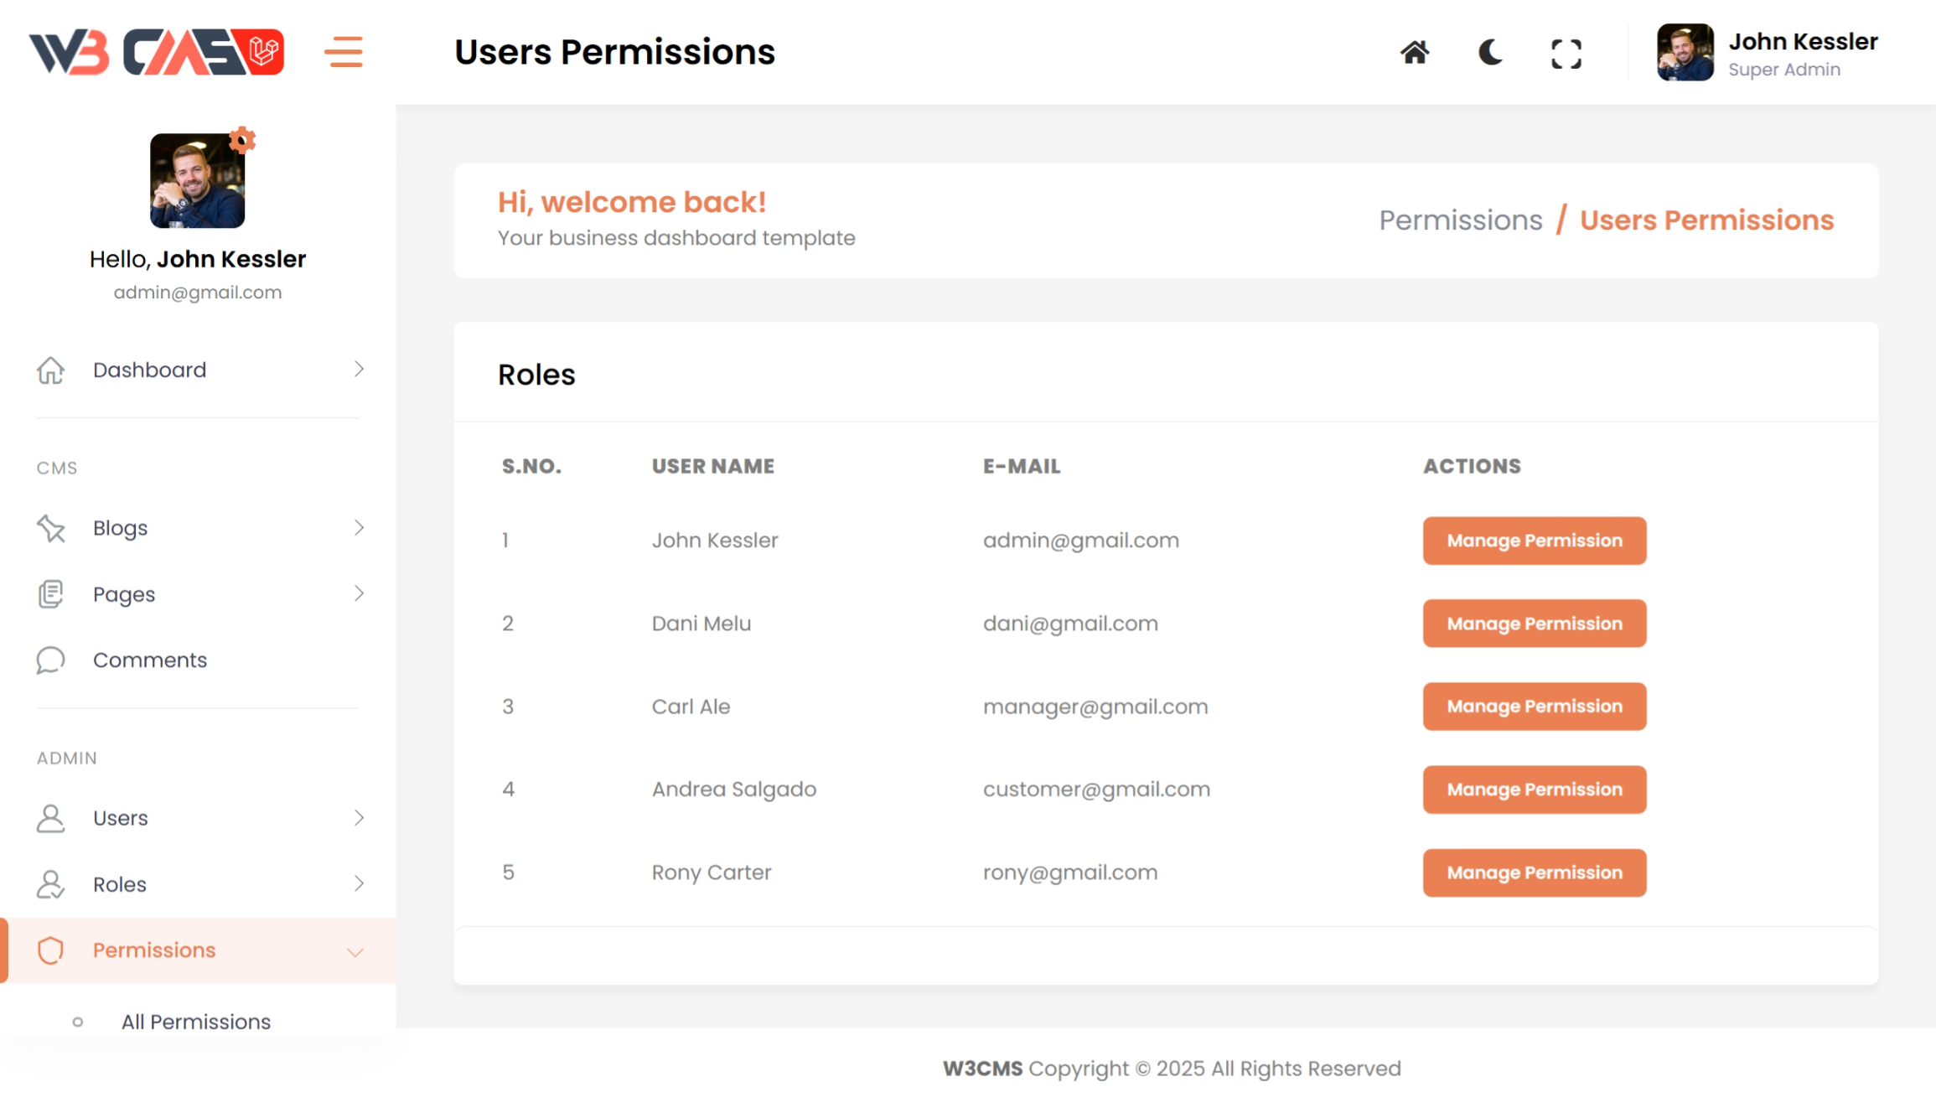Select Permissions in the sidebar
The width and height of the screenshot is (1936, 1108).
pos(154,950)
